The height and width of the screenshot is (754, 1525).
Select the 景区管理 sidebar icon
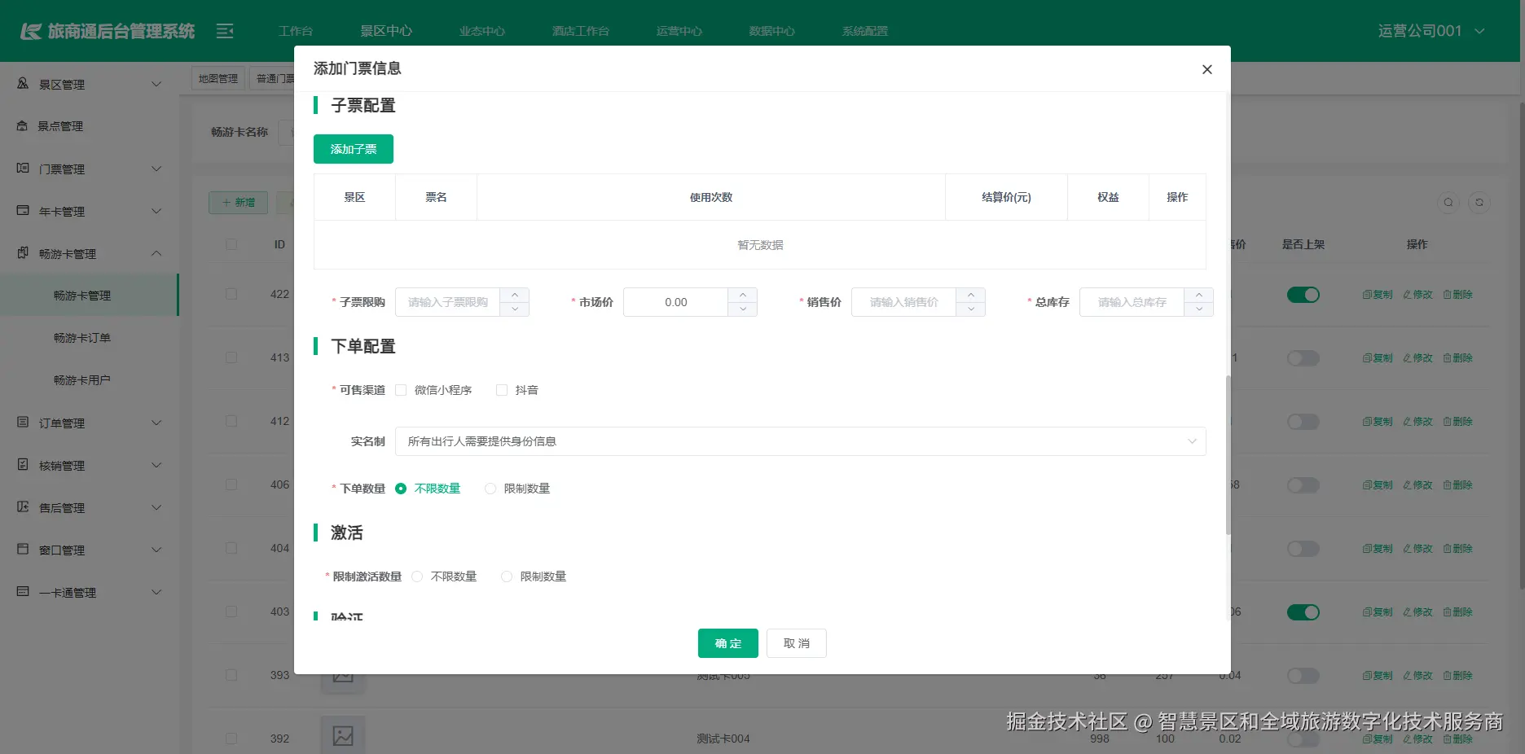click(23, 83)
